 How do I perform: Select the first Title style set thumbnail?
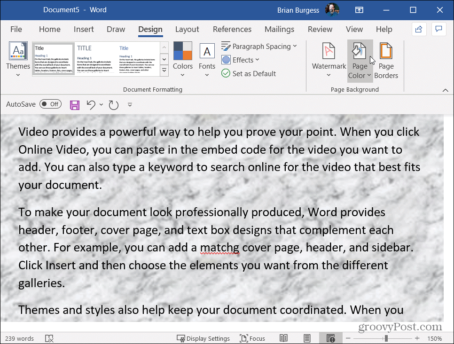(53, 59)
